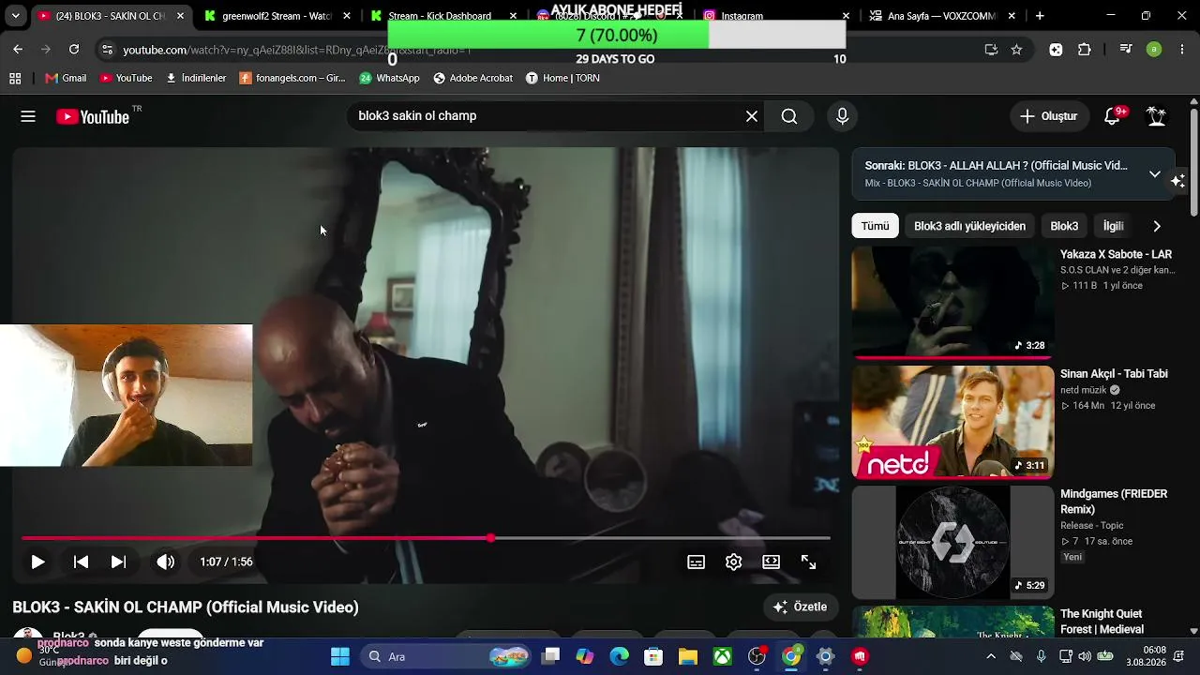This screenshot has height=675, width=1200.
Task: Open the tab search dropdown arrow
Action: tap(15, 16)
